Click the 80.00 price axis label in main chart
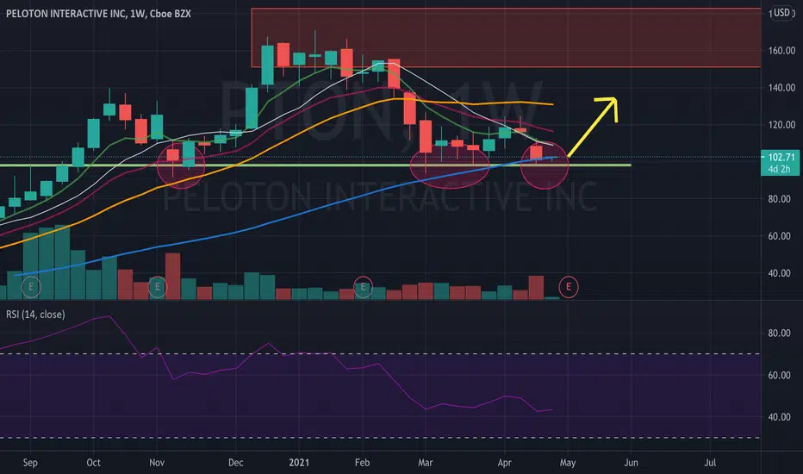Image resolution: width=803 pixels, height=474 pixels. pos(779,199)
